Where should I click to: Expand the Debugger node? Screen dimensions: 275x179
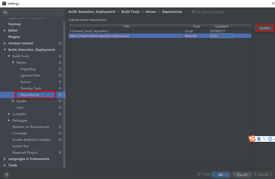(x=9, y=120)
